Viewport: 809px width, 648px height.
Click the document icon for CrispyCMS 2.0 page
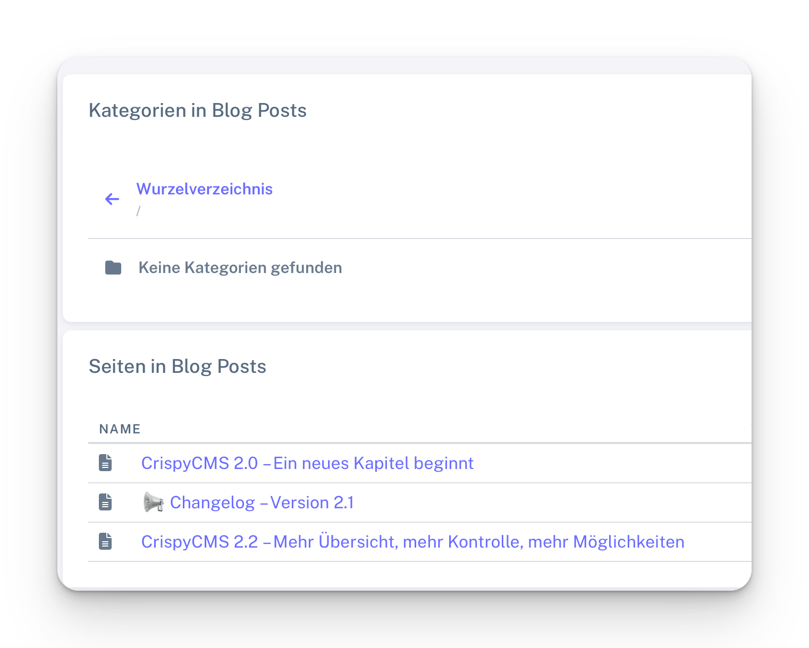coord(105,463)
